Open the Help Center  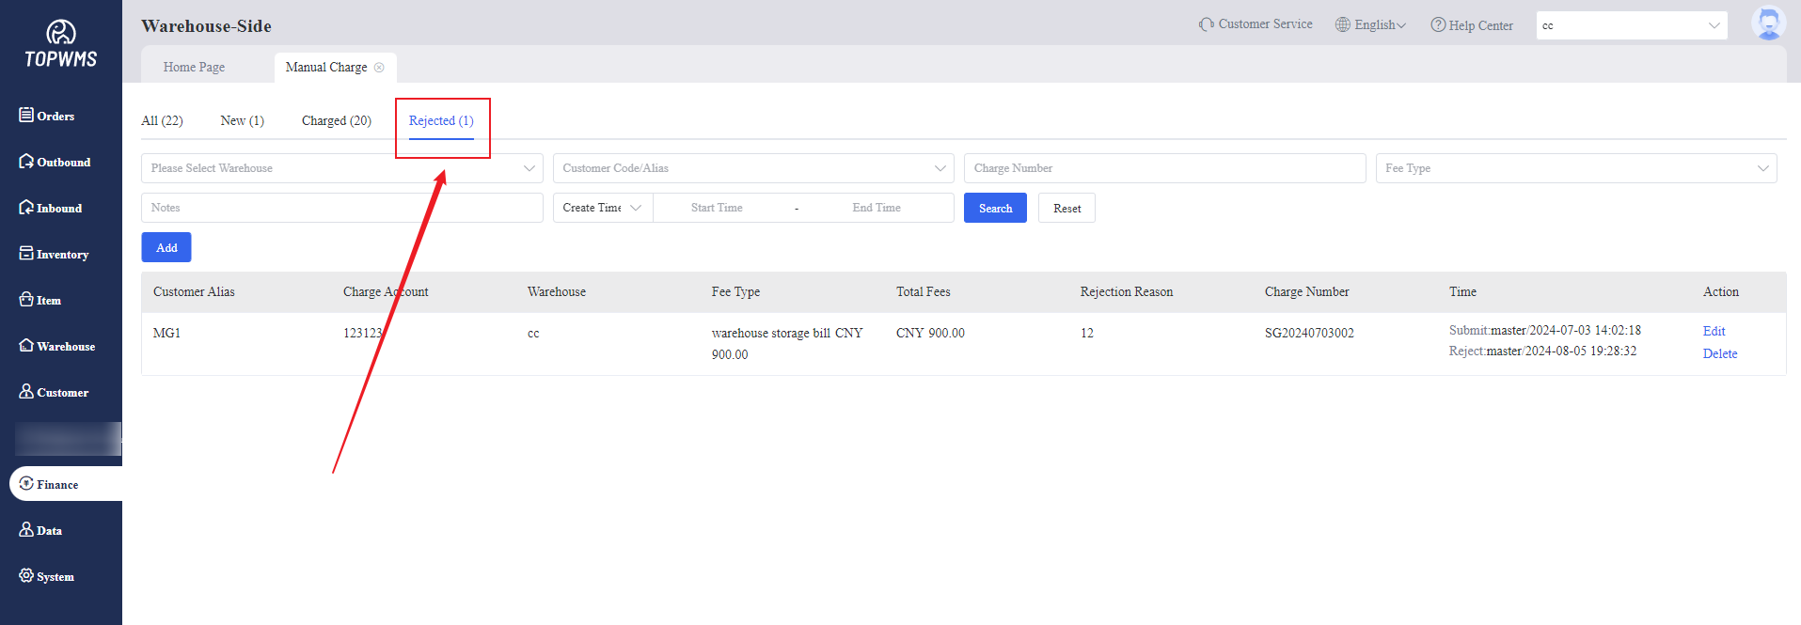coord(1472,25)
